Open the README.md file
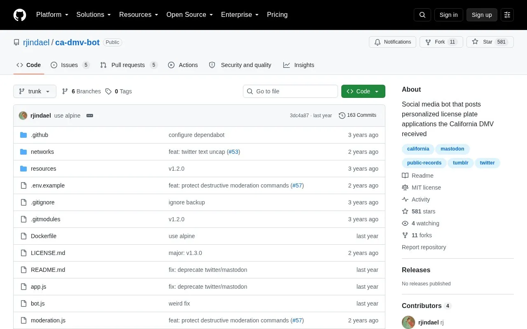 (x=48, y=270)
